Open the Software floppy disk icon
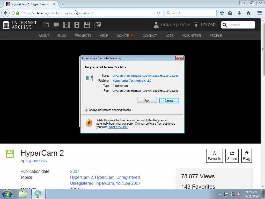This screenshot has width=265, height=199. (x=87, y=25)
